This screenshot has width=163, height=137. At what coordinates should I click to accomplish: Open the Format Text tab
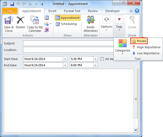click(x=72, y=11)
